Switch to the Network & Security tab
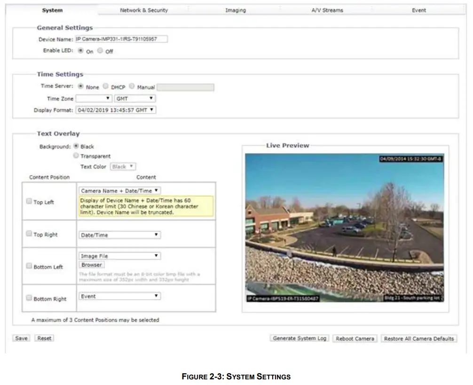 coord(143,10)
